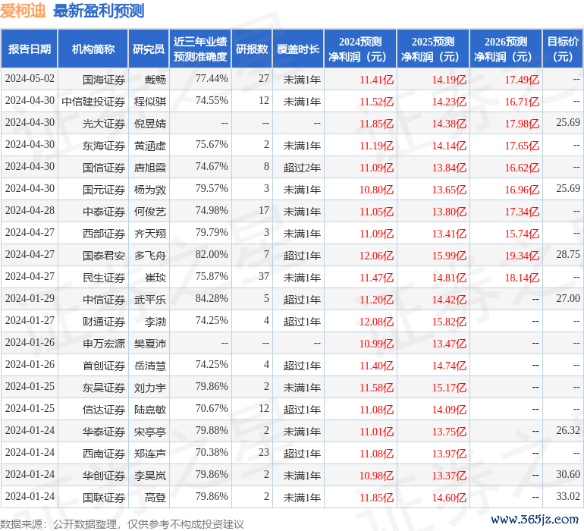584x531 pixels.
Task: Click the 2024预测净利润 column header
Action: click(x=360, y=49)
